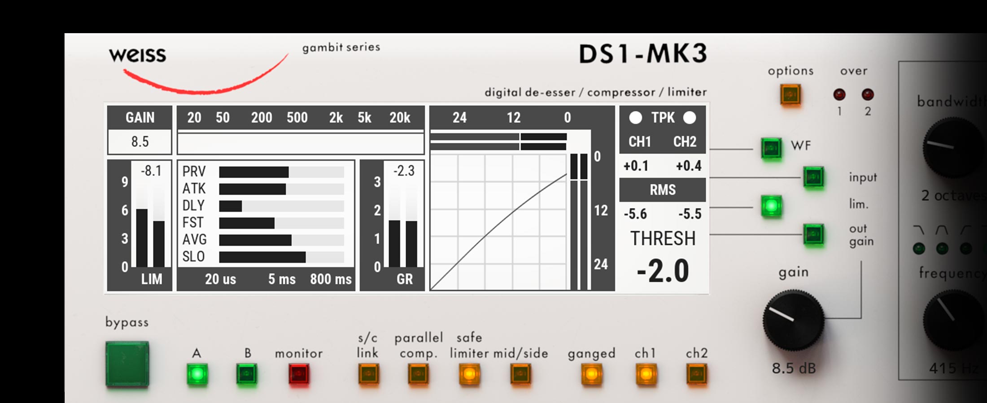987x403 pixels.
Task: Click the 2 octaves bandwidth readout
Action: (953, 196)
